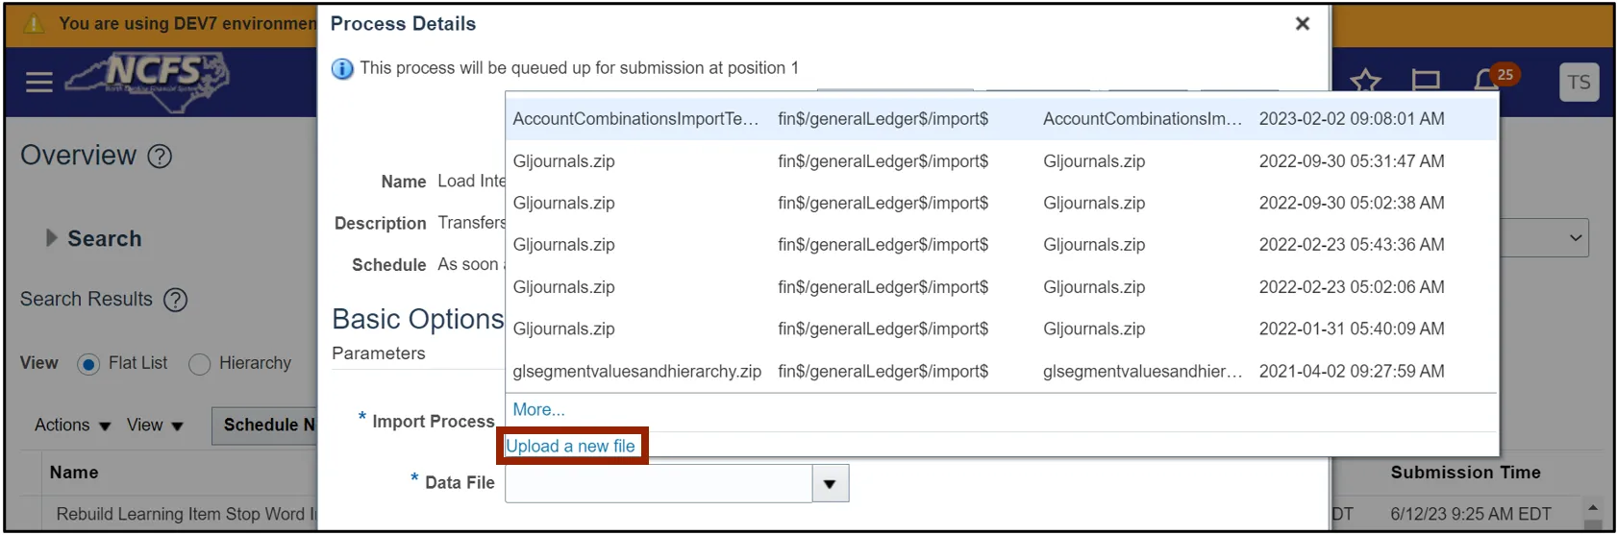Image resolution: width=1617 pixels, height=535 pixels.
Task: Open the Data File dropdown arrow
Action: tap(830, 484)
